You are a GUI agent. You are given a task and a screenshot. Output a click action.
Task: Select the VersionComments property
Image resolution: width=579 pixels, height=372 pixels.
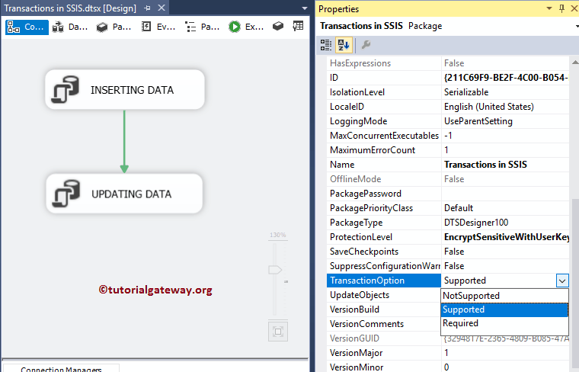click(x=384, y=324)
